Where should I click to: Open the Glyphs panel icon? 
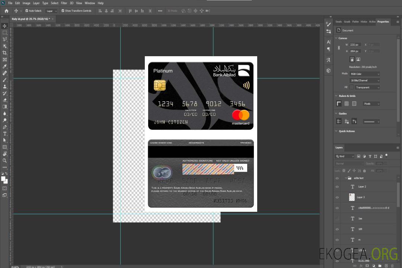[x=329, y=60]
